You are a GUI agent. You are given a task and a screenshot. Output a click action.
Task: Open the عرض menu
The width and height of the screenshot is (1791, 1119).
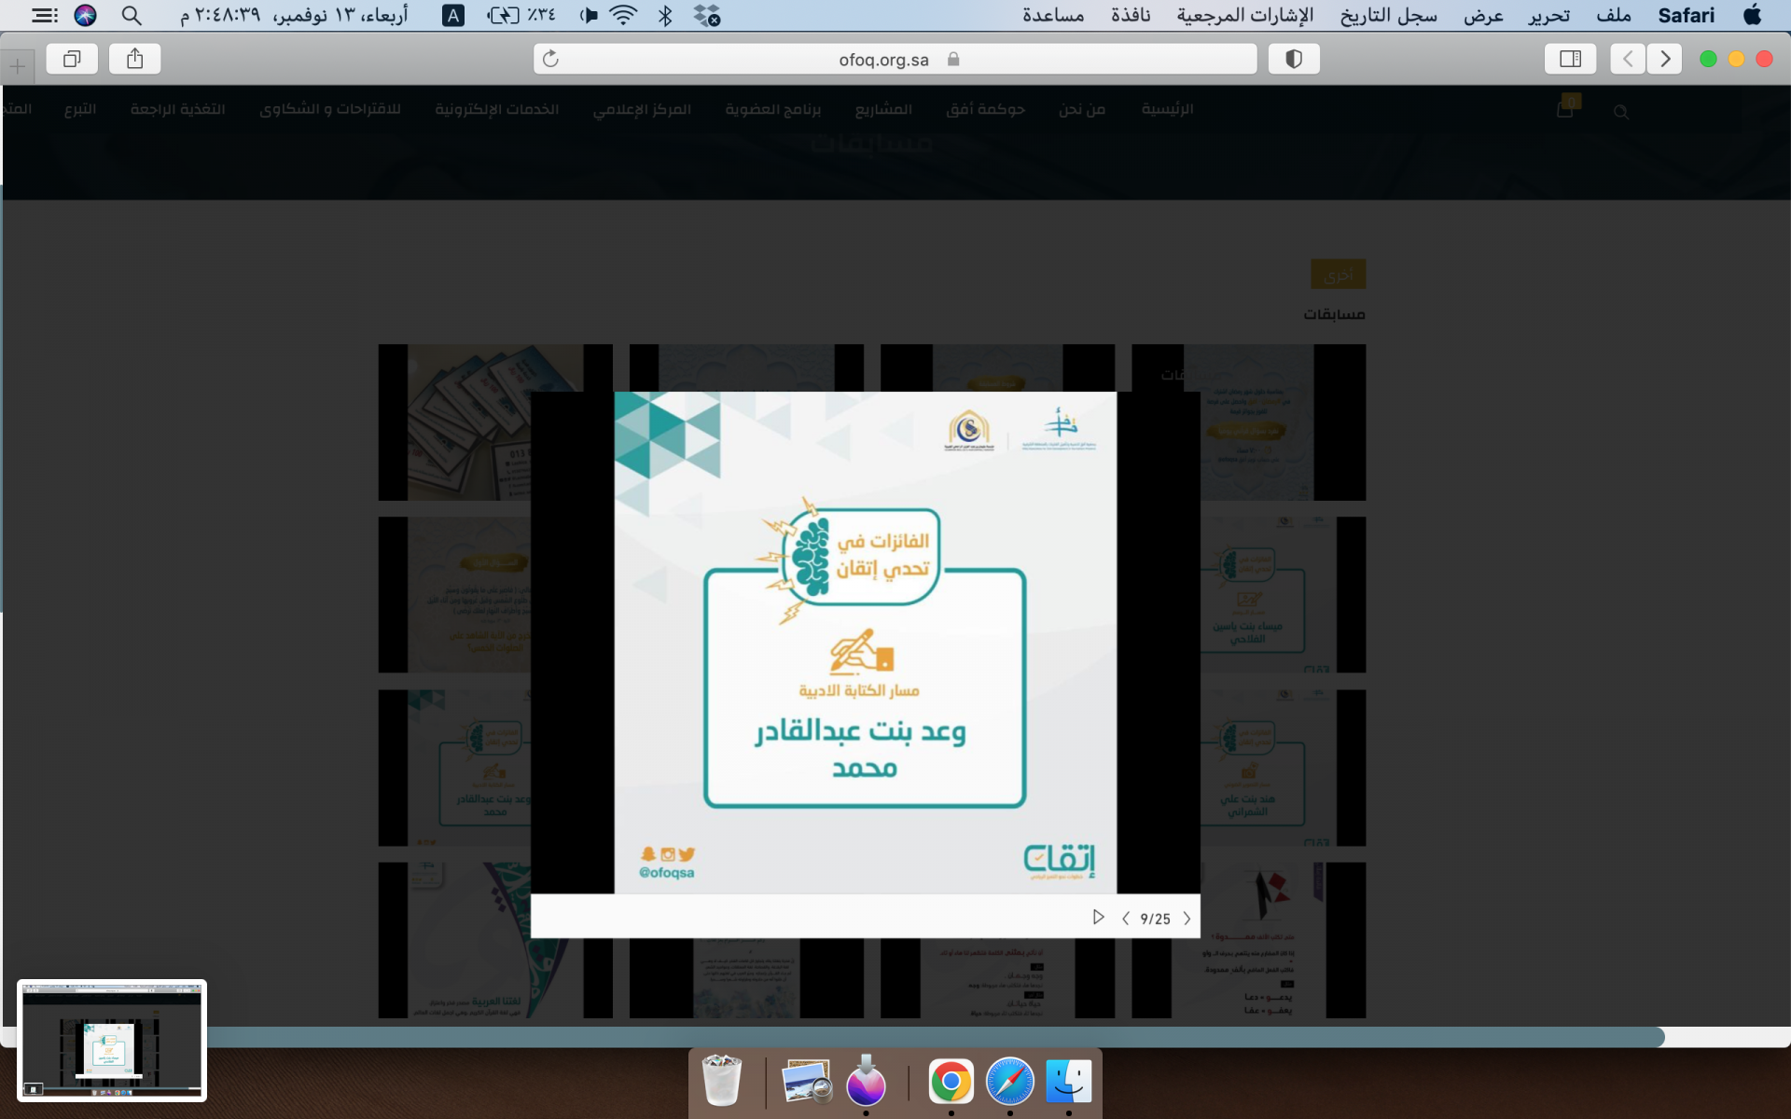pyautogui.click(x=1483, y=15)
